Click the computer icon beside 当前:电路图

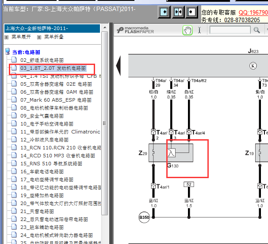tap(8, 51)
